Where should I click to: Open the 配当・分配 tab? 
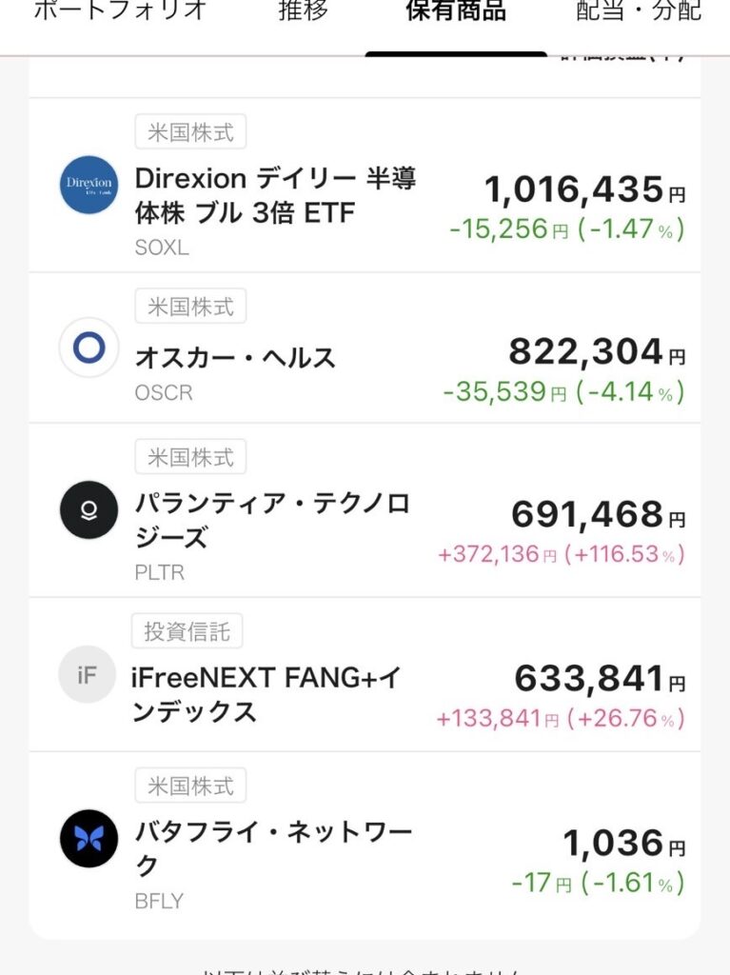(x=639, y=11)
